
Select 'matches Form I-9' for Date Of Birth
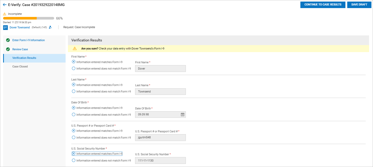[x=74, y=108]
